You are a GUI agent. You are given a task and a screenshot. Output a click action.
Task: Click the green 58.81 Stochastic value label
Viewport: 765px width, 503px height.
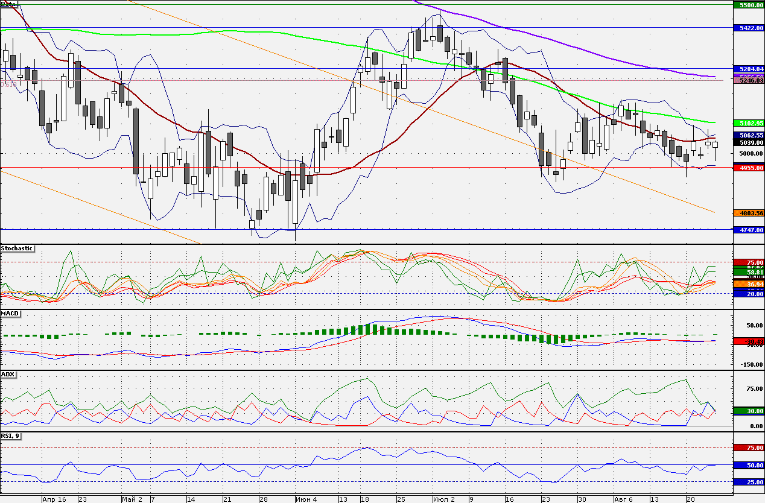point(749,273)
